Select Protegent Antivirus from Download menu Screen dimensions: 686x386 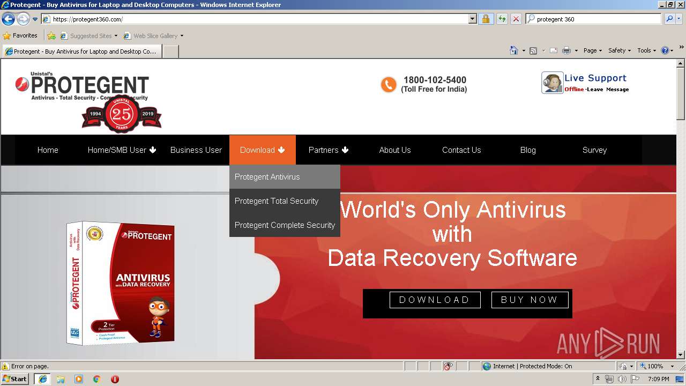coord(285,177)
